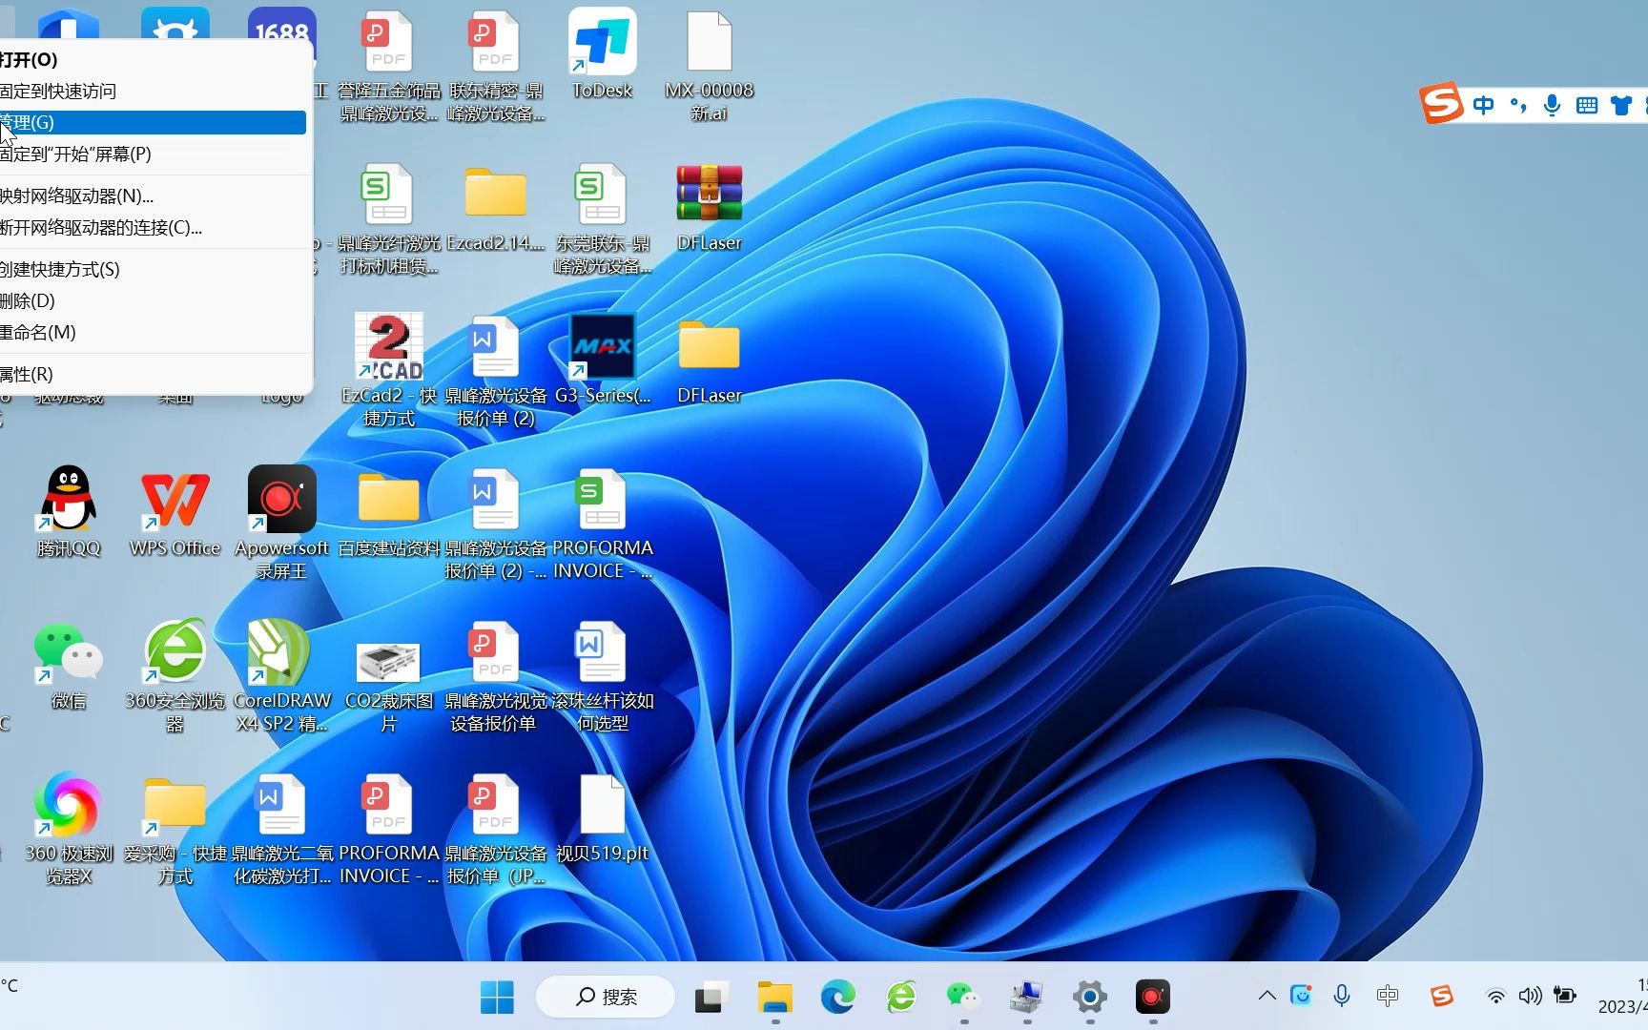Click tray microphone icon
The width and height of the screenshot is (1648, 1030).
coord(1342,996)
